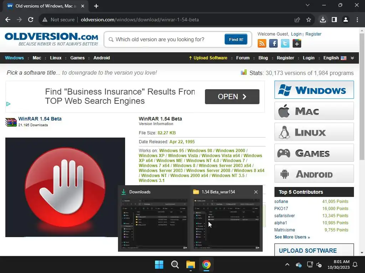
Task: Select Mac in the navigation bar
Action: click(37, 58)
